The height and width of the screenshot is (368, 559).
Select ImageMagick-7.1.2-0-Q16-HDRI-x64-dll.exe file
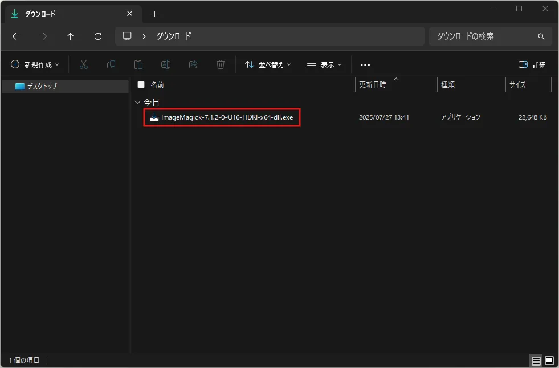(227, 117)
